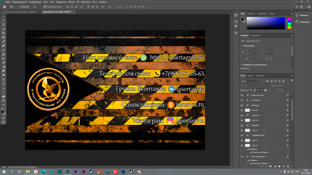This screenshot has height=175, width=312.
Task: Hide the urusova.ru text layer
Action: click(242, 115)
